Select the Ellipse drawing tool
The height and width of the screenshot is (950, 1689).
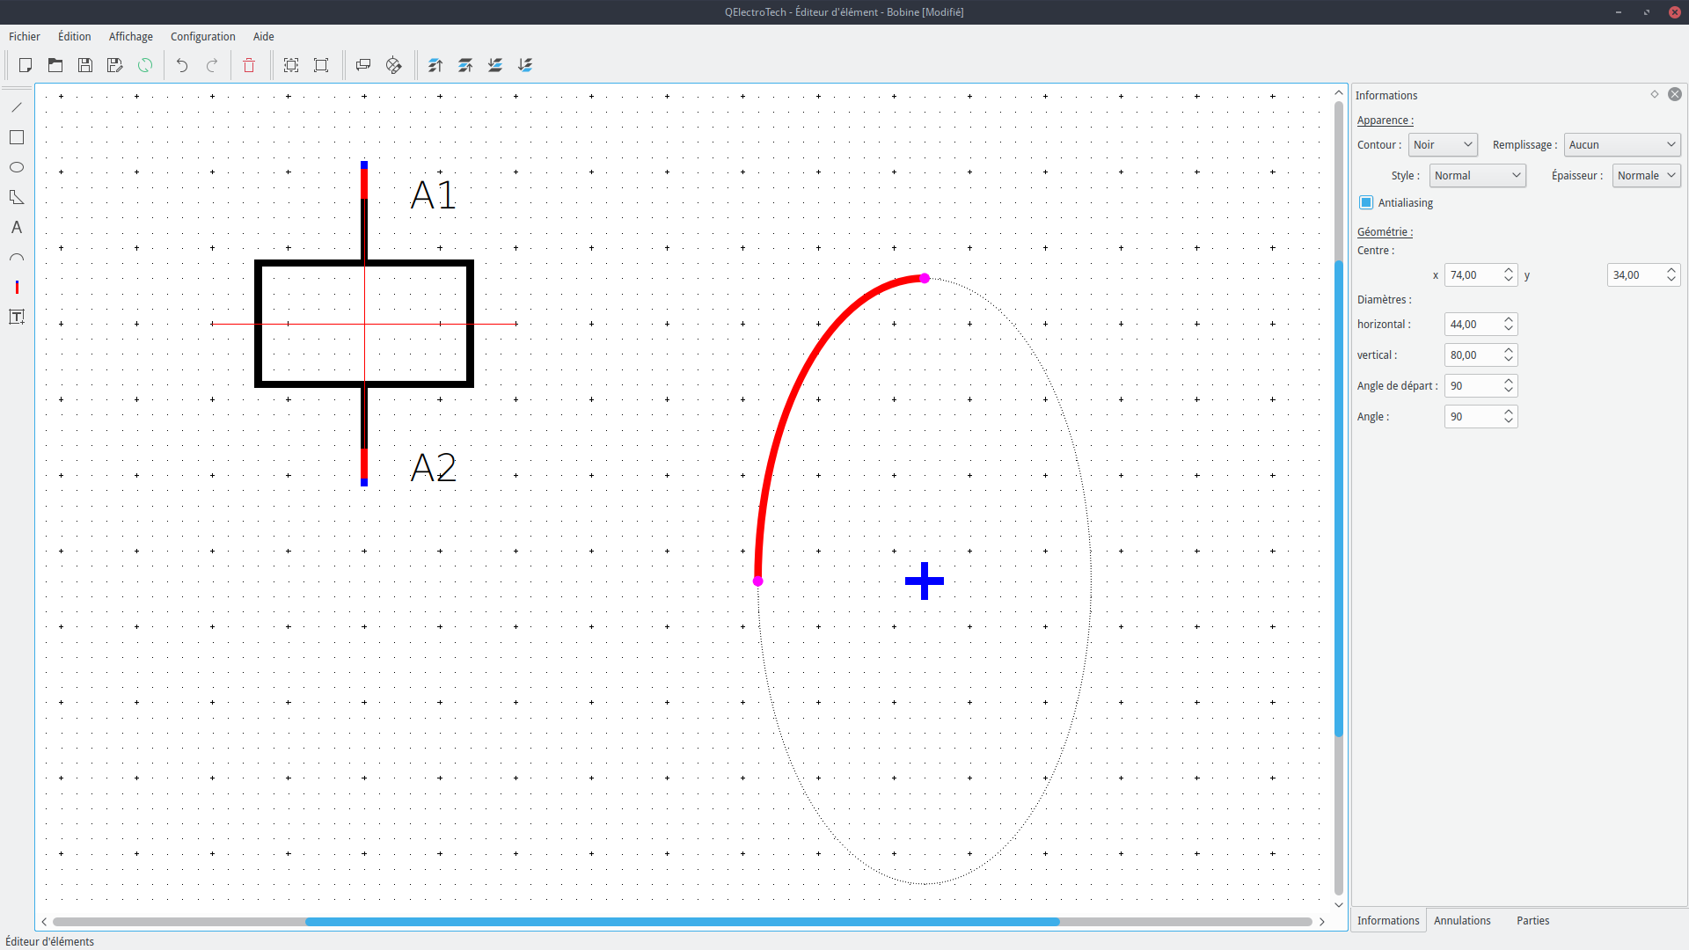click(17, 167)
